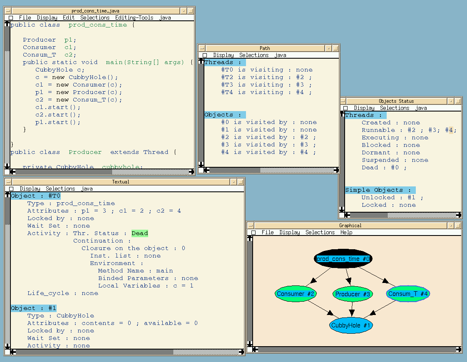
Task: Open Selections menu in Graphical window
Action: point(320,233)
